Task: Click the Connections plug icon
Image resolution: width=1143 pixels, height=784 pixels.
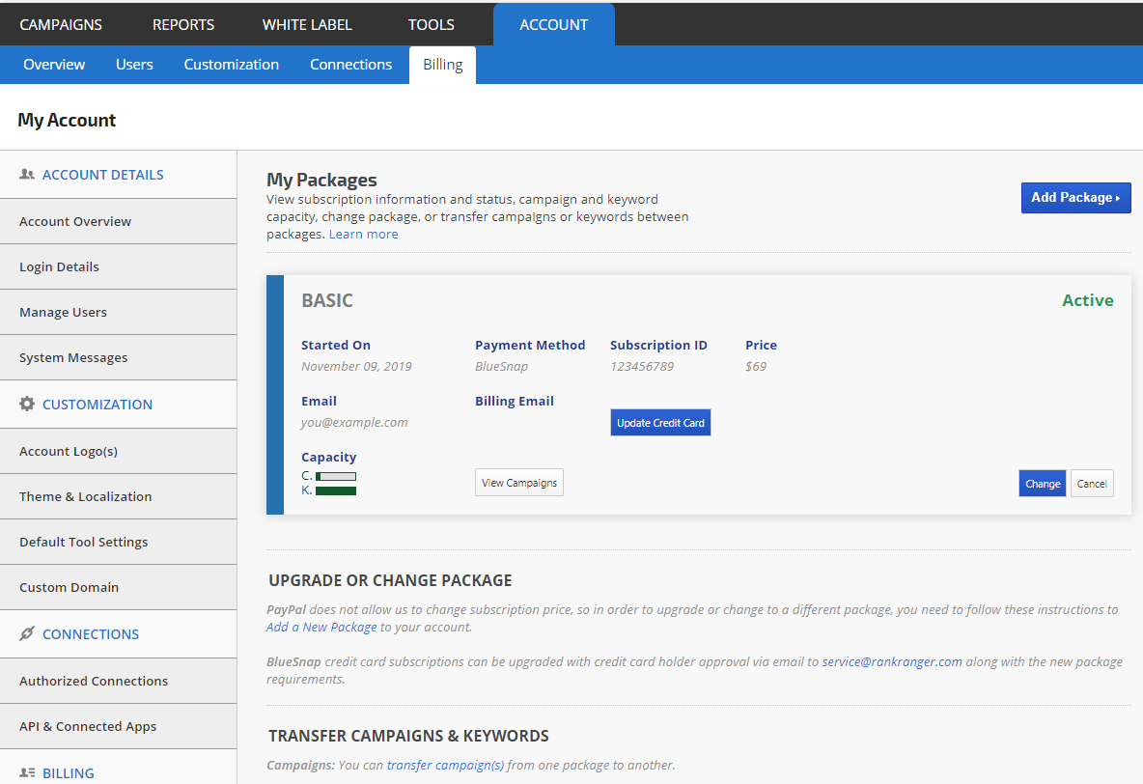Action: (x=27, y=633)
